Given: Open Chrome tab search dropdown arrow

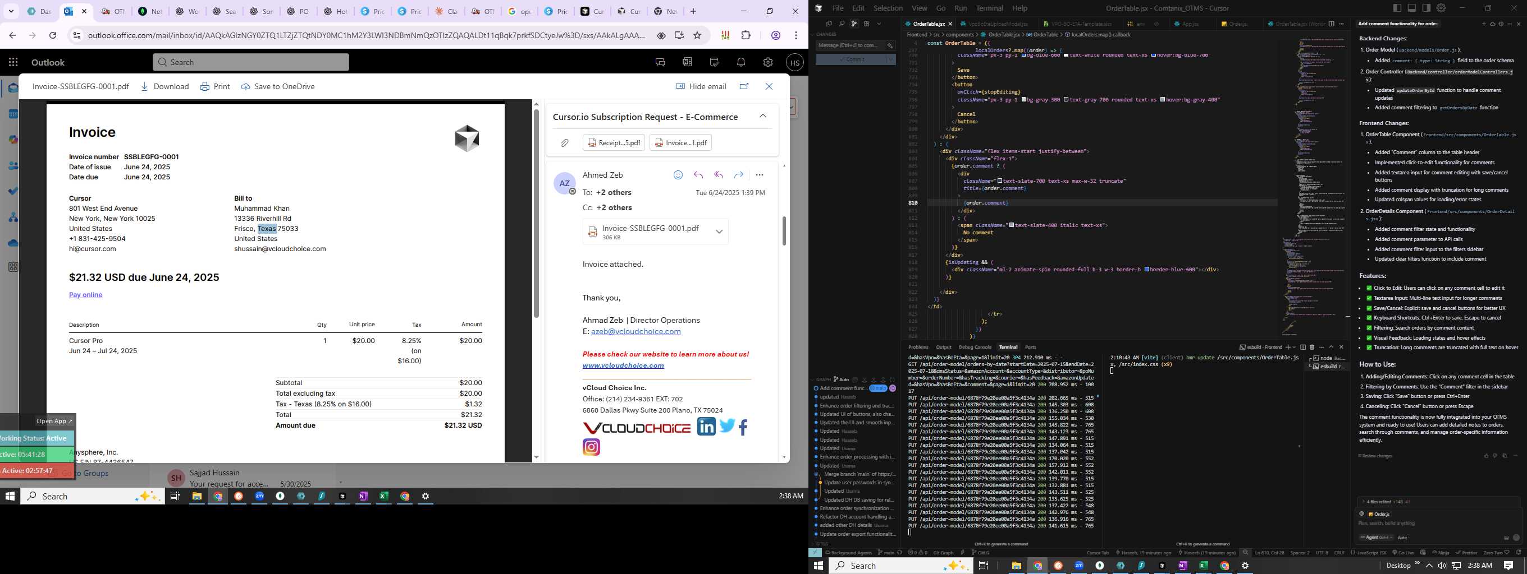Looking at the screenshot, I should click(x=11, y=11).
